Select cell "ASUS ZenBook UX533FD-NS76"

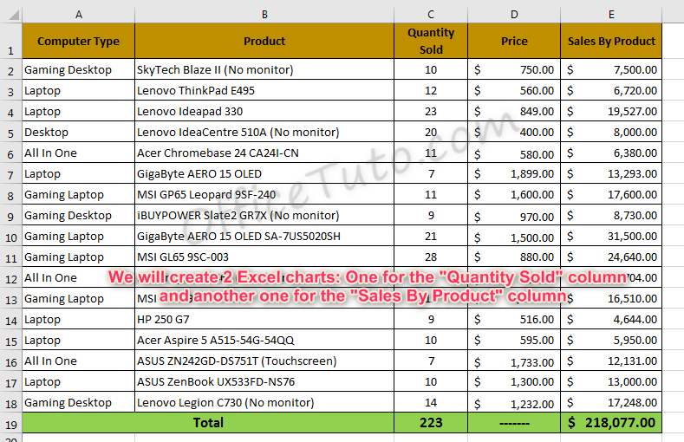264,382
